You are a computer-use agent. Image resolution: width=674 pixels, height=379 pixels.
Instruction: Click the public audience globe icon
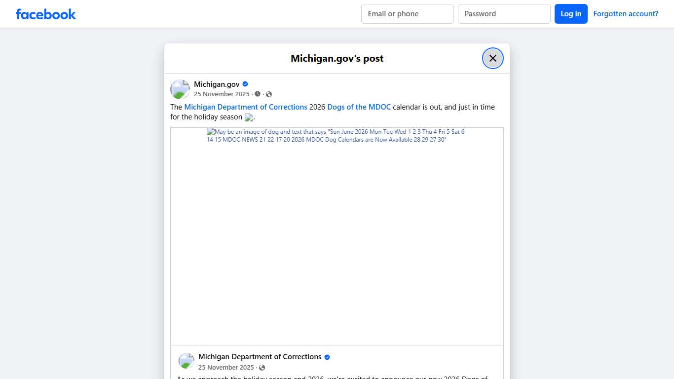pos(269,94)
